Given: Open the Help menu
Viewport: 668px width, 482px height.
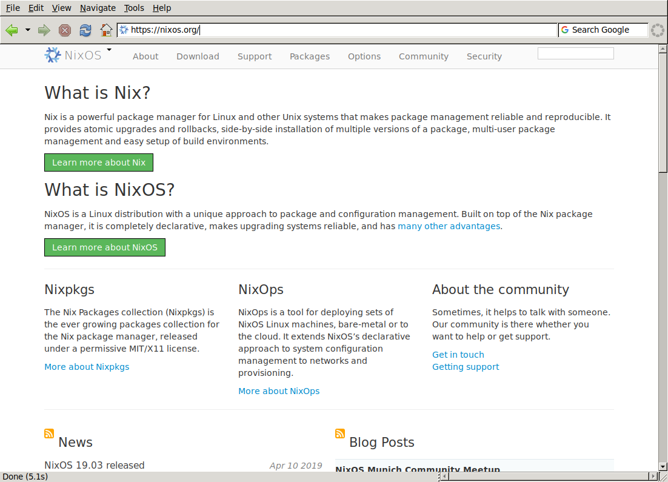Looking at the screenshot, I should pyautogui.click(x=161, y=8).
